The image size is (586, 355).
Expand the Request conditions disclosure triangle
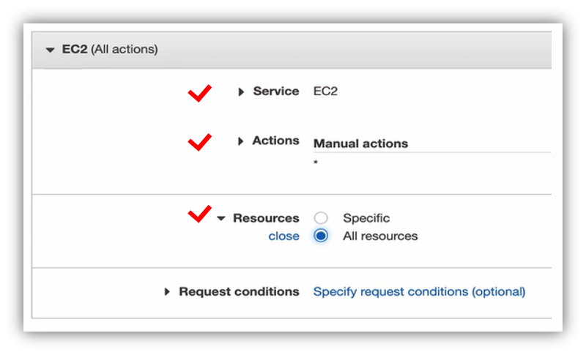click(168, 292)
